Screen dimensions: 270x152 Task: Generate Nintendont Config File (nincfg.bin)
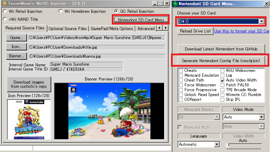tap(221, 61)
